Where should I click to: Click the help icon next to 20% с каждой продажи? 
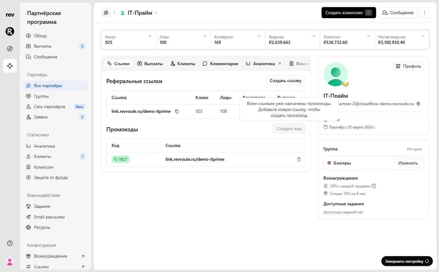pos(374,186)
